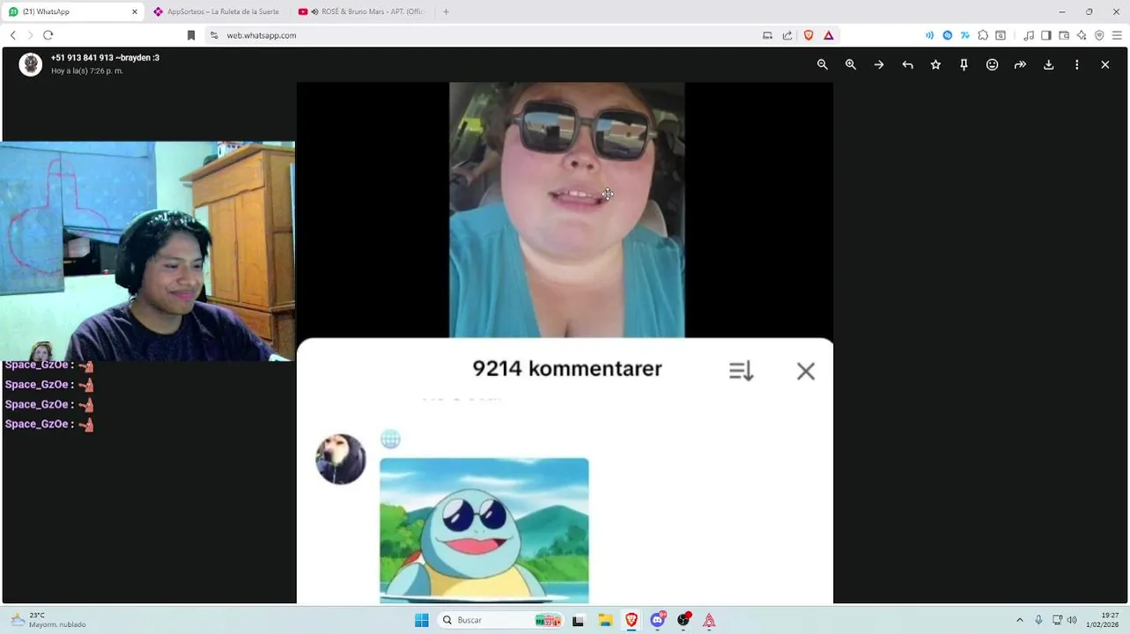Reply to this media message
The image size is (1130, 634).
[907, 64]
